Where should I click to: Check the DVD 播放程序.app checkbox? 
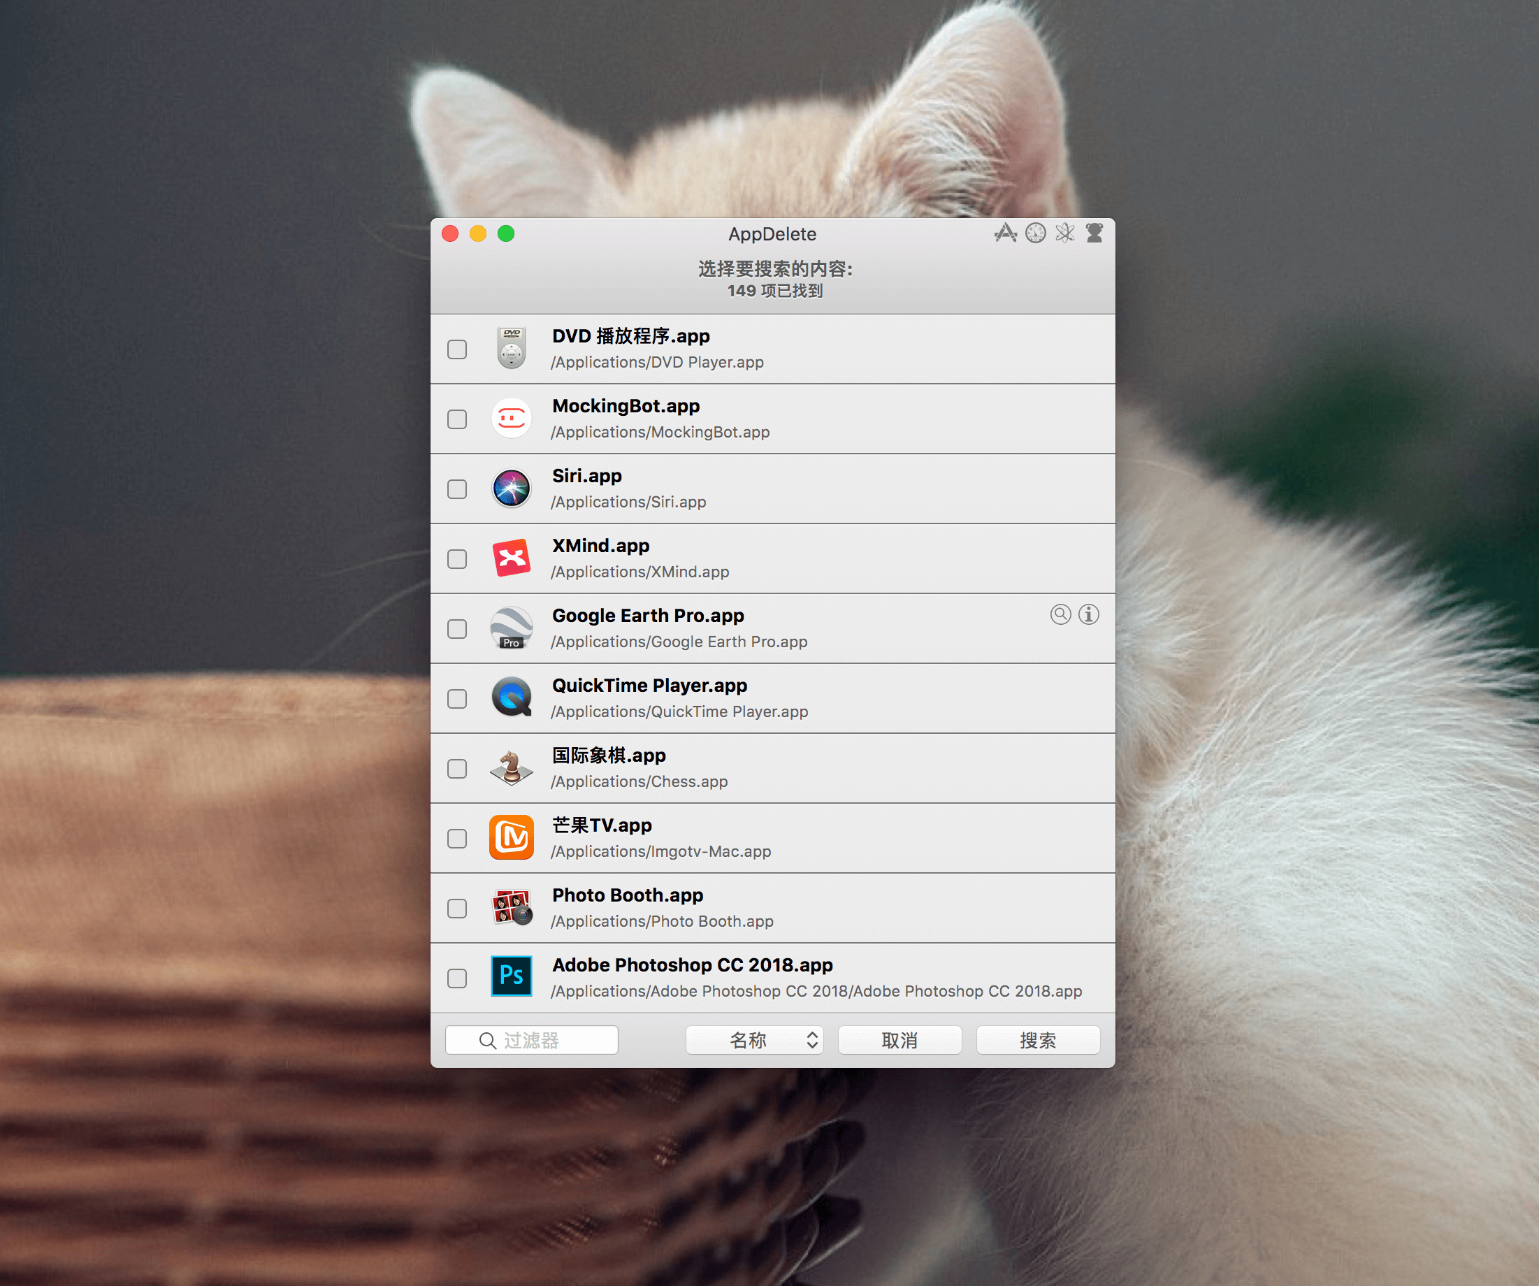click(x=457, y=349)
